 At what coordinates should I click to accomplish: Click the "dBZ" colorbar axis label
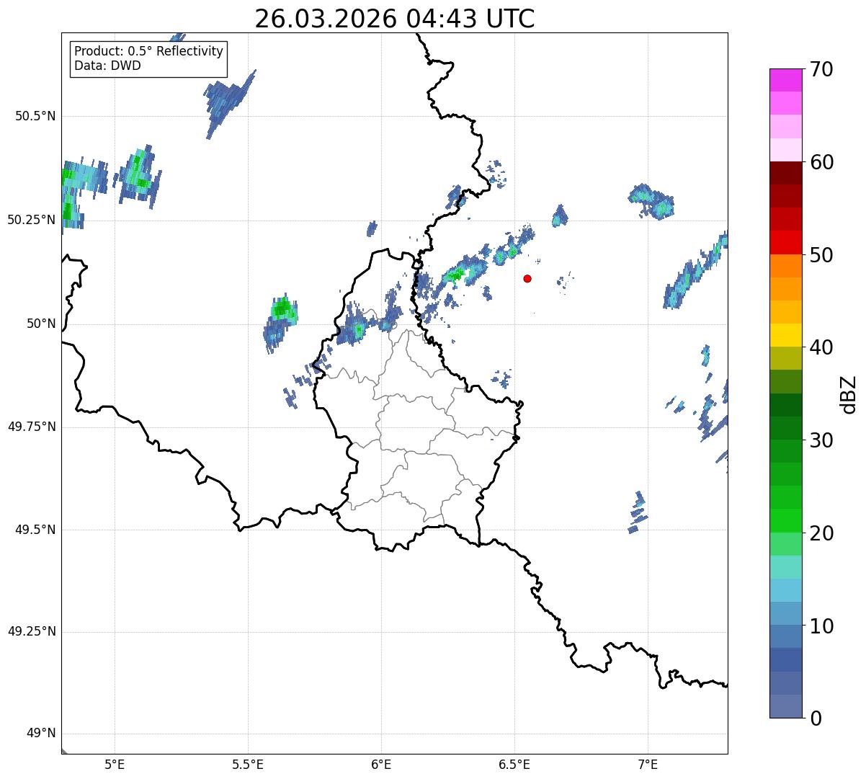[x=849, y=393]
